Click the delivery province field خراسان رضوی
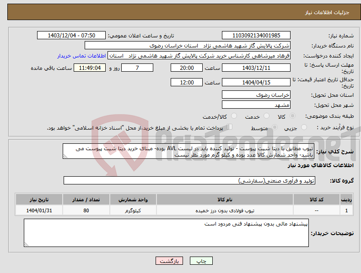The image size is (361, 273). 256,94
